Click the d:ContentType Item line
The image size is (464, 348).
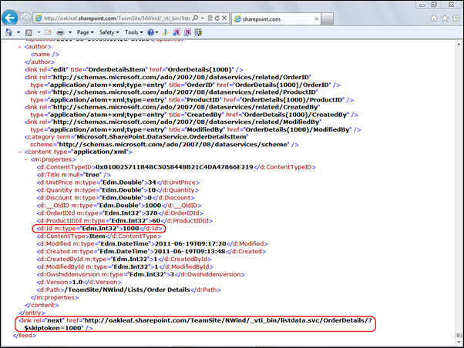coord(99,236)
